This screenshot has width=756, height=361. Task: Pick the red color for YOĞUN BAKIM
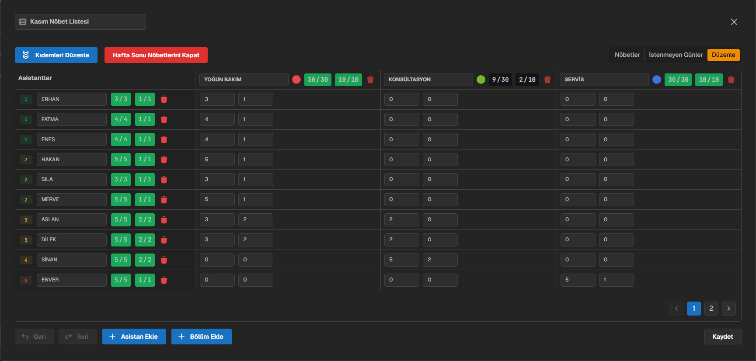[x=296, y=80]
